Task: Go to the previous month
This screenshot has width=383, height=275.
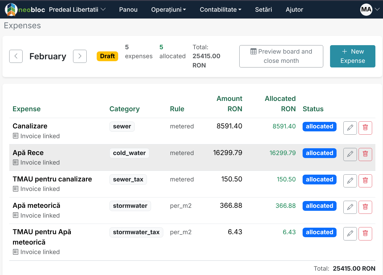Action: (16, 56)
